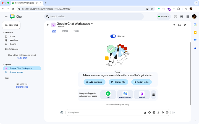199x124 pixels.
Task: Open Contacts in the side panel
Action: click(x=195, y=48)
